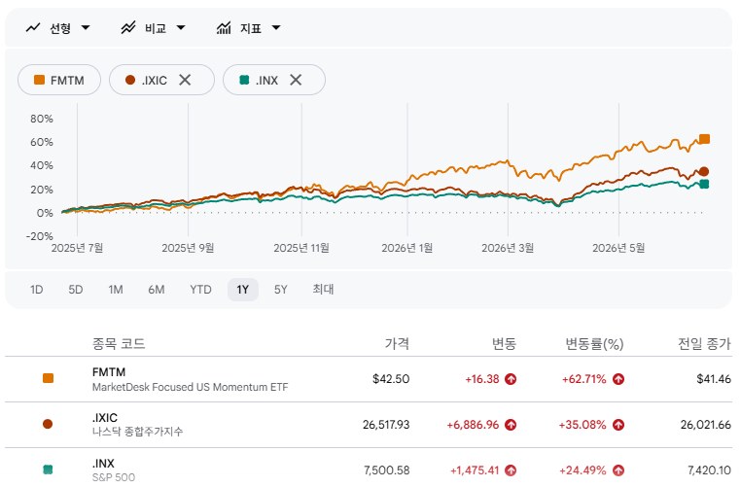Open the 선형 chart type dropdown arrow
Screen dimensions: 741x487
86,28
